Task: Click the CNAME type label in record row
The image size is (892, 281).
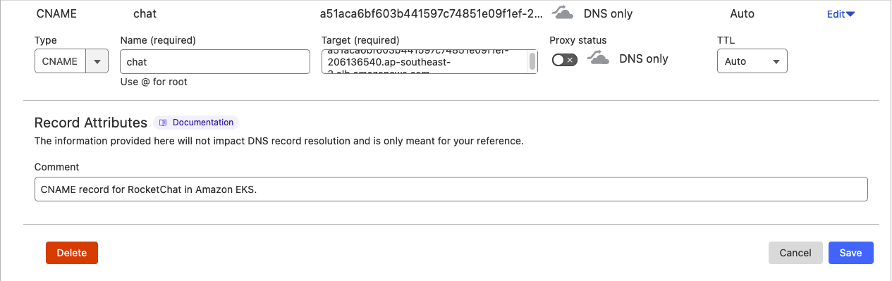Action: (56, 14)
